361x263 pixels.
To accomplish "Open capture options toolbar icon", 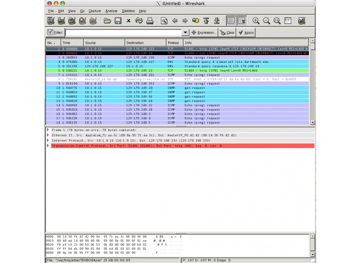I will coord(62,21).
